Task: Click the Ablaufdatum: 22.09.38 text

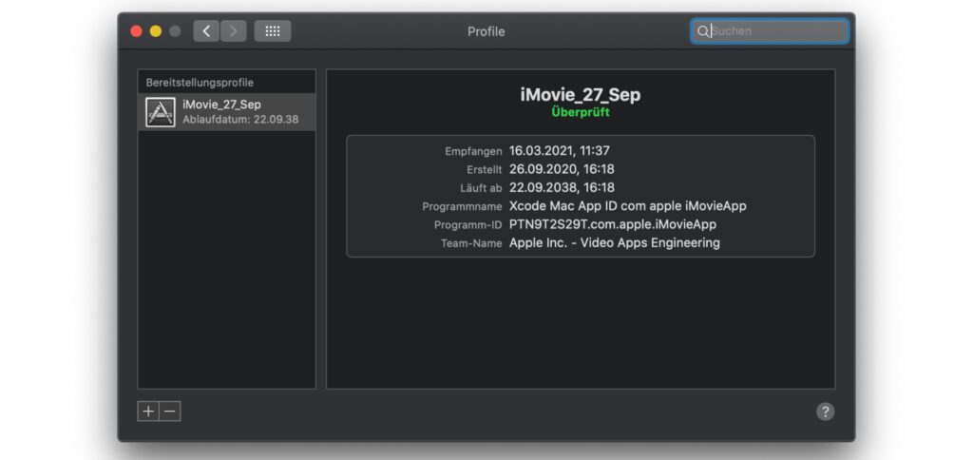Action: [240, 119]
